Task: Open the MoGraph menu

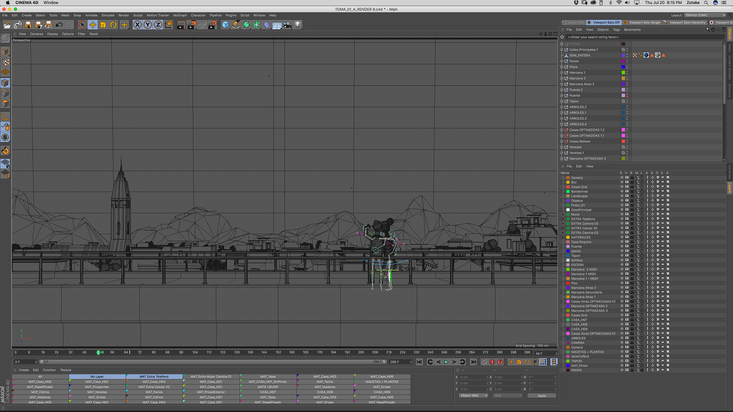Action: [x=180, y=15]
